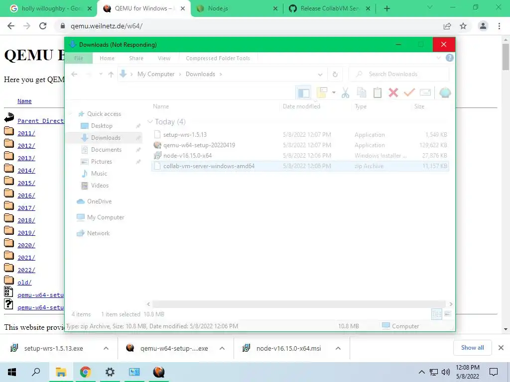The image size is (510, 382).
Task: Click the view layout icon in toolbar
Action: (322, 93)
